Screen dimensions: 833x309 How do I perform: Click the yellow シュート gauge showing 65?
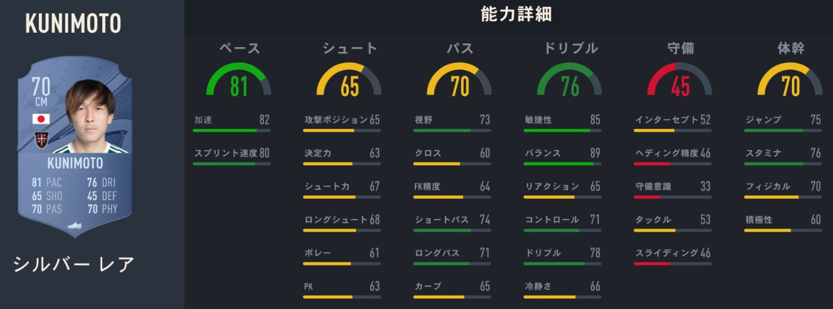click(x=349, y=82)
